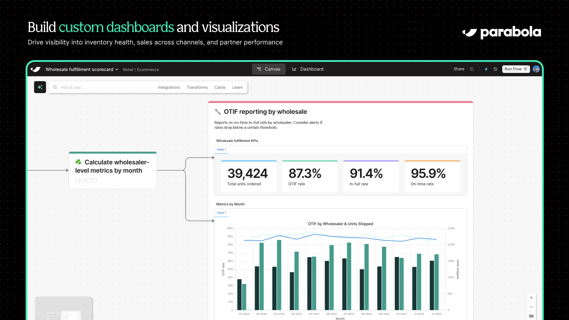Open the Cards menu
Screen dimensions: 569x320
pos(220,87)
